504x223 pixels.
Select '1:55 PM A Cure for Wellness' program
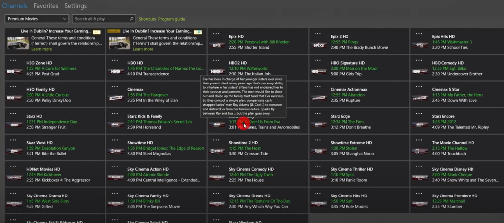[x=51, y=69]
